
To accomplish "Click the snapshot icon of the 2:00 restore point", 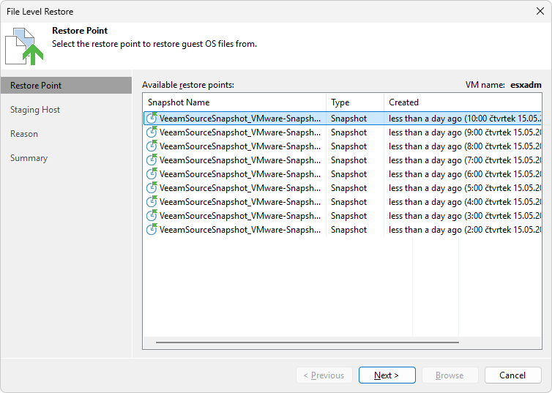I will click(152, 229).
